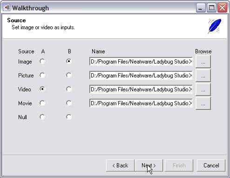Browse for the Movie source file

click(203, 103)
